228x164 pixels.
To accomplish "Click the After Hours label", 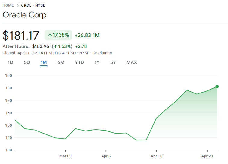I will [x=16, y=46].
